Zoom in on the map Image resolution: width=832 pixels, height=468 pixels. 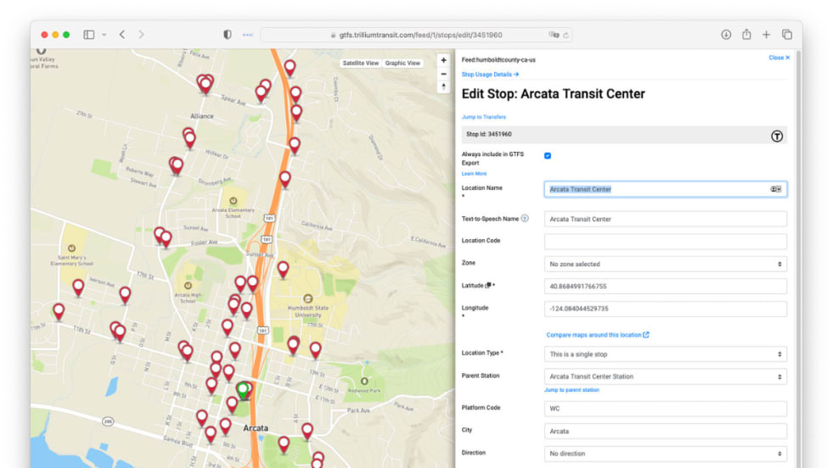[443, 61]
